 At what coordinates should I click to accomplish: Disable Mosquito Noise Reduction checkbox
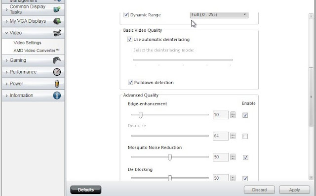245,157
